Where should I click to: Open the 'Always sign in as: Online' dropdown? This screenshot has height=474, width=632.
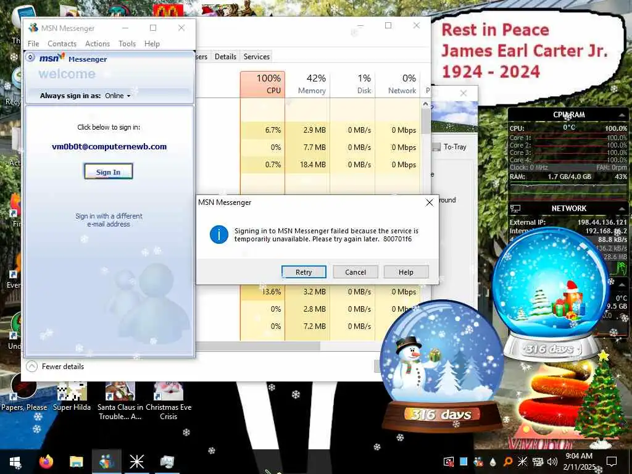(117, 96)
